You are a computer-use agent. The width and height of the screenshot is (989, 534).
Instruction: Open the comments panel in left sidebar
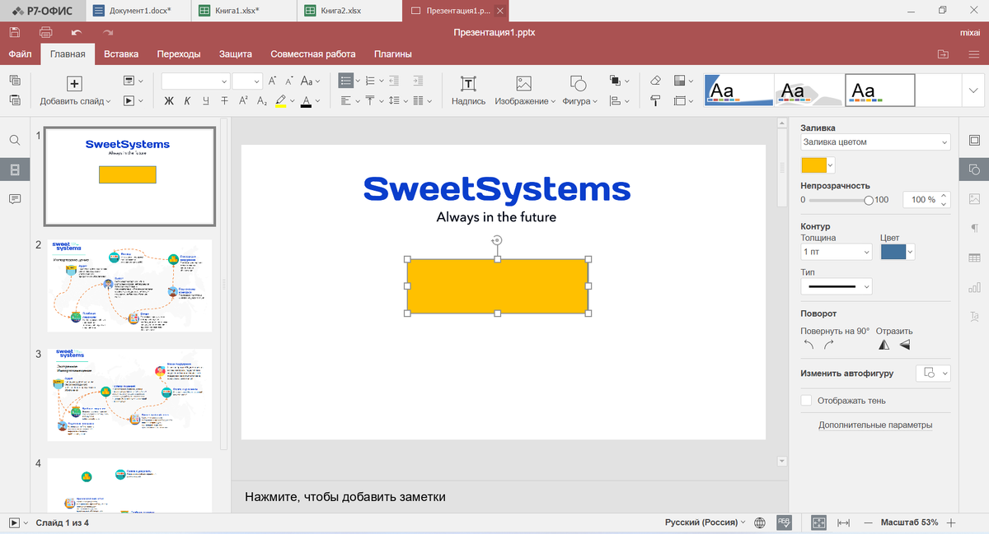point(14,199)
